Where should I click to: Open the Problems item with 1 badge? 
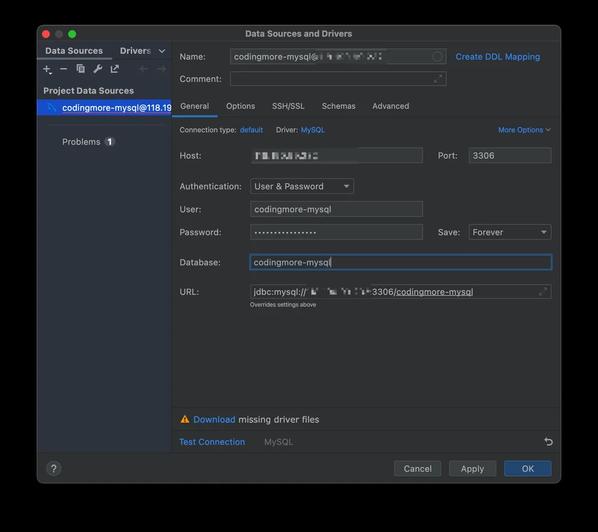point(89,142)
